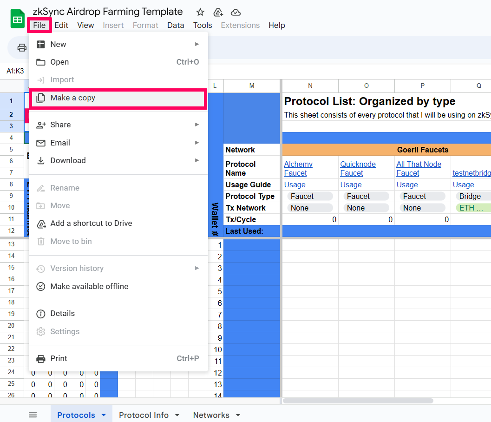The height and width of the screenshot is (422, 491).
Task: Open the Extensions menu
Action: point(240,26)
